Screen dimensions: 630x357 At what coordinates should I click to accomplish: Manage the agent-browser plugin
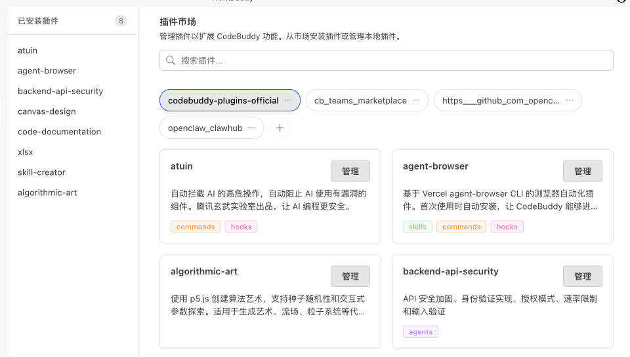[583, 171]
